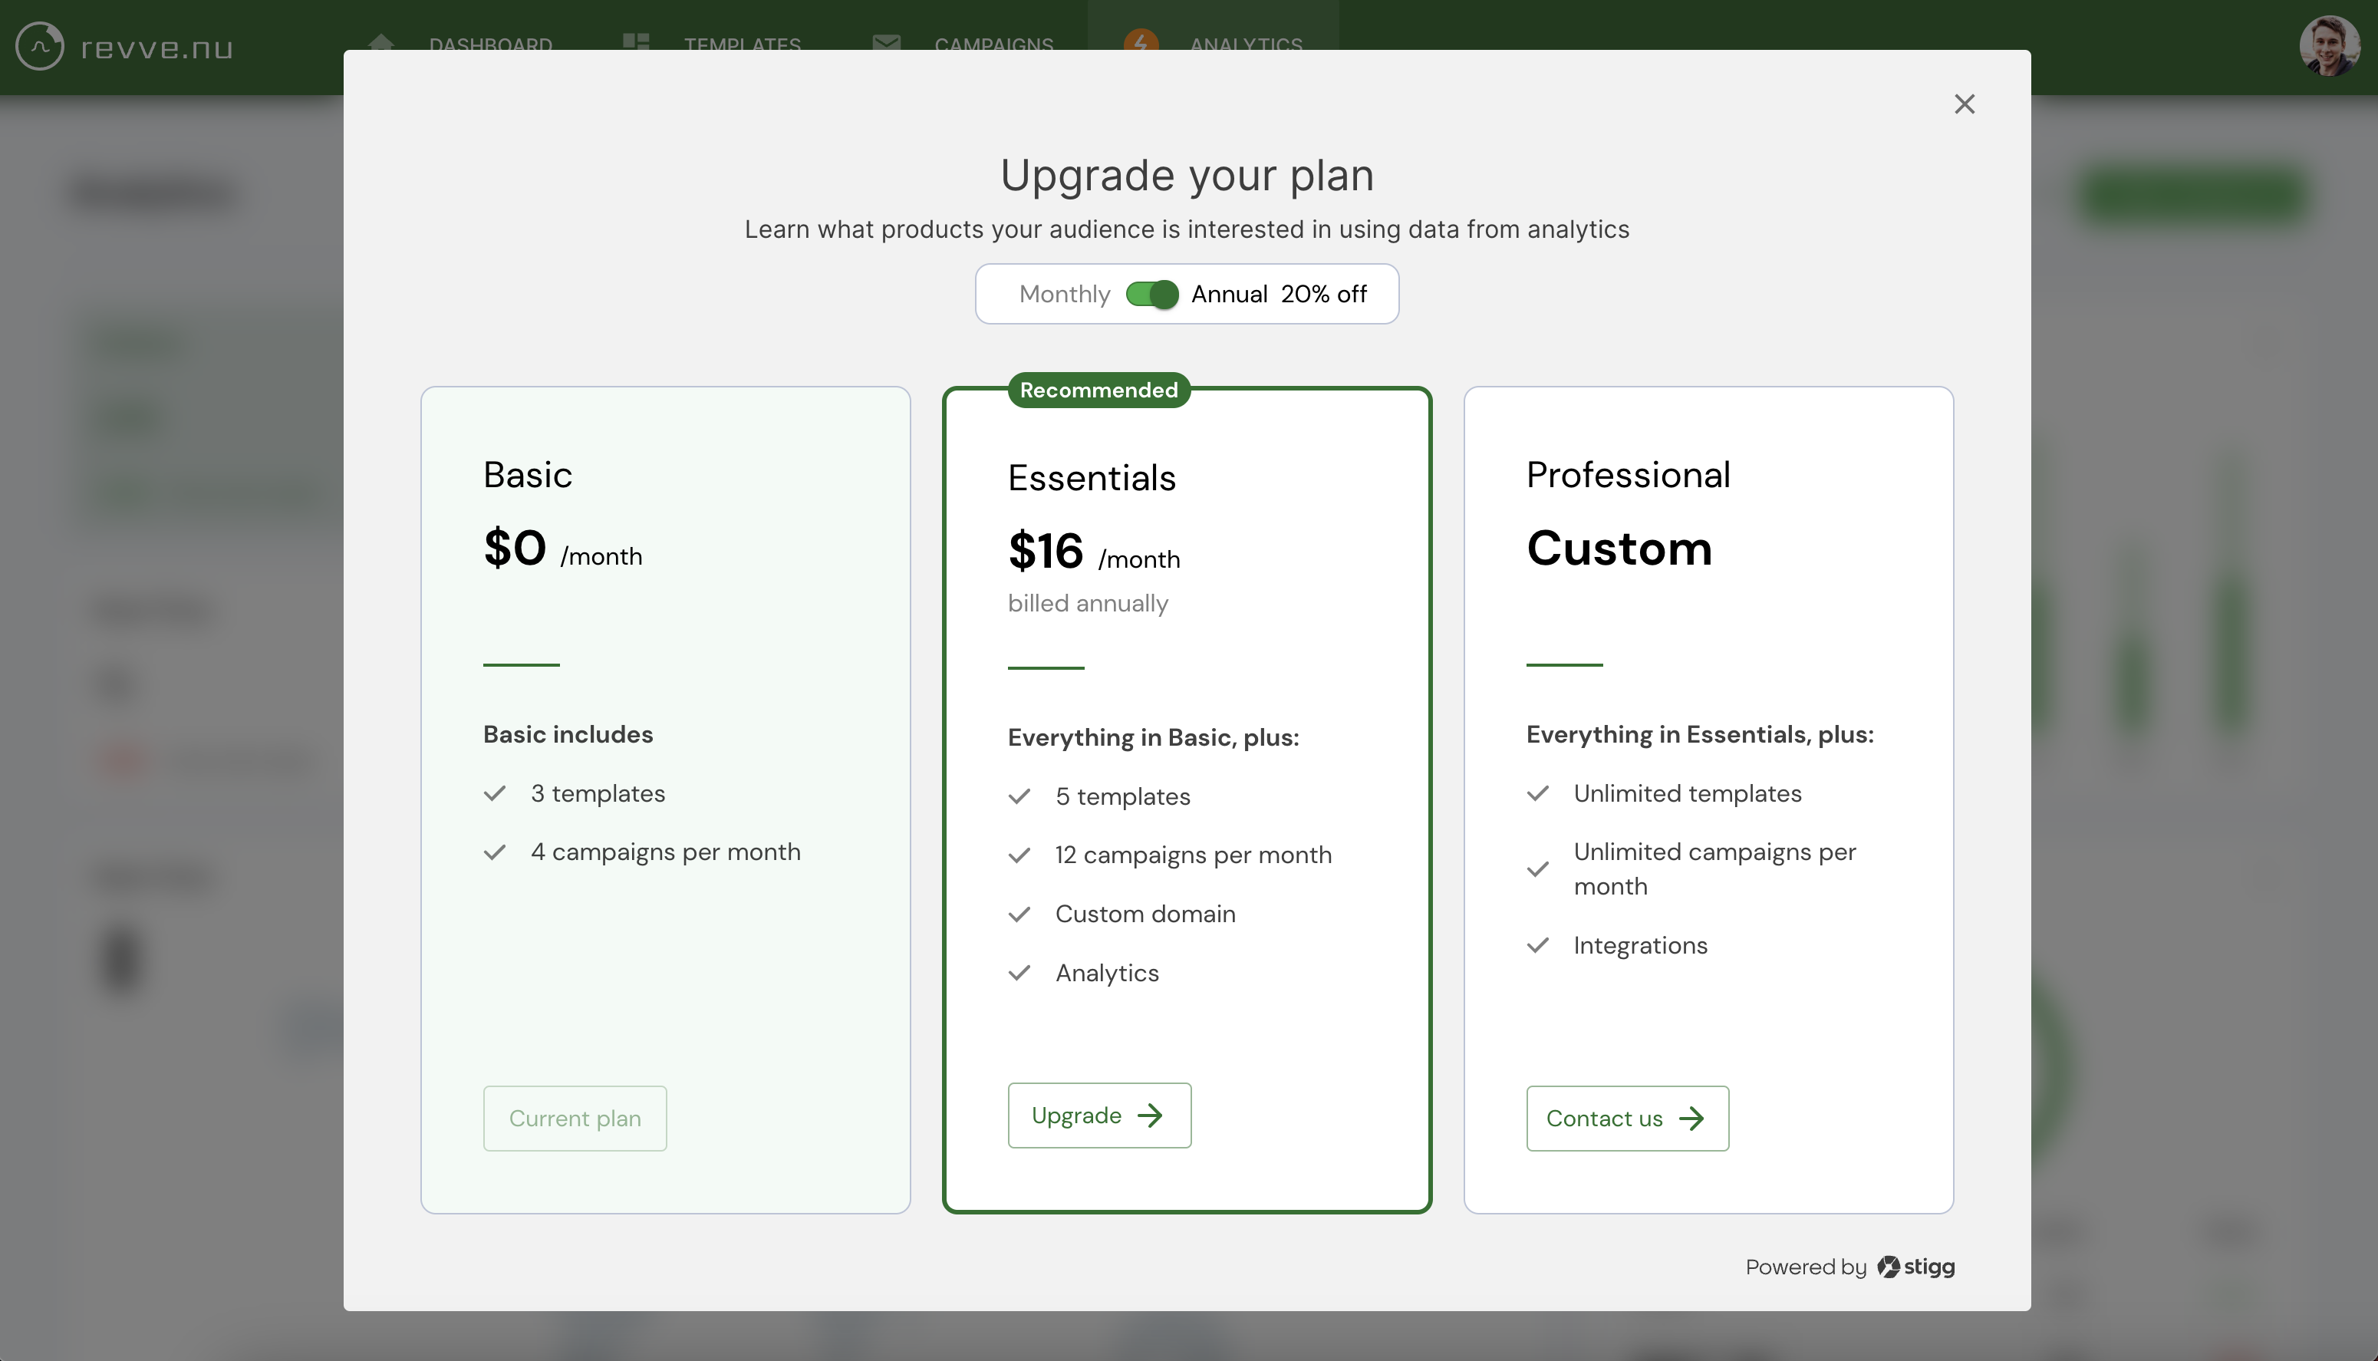Screen dimensions: 2378x1361
Task: Click the Recommended badge on Essentials
Action: click(x=1098, y=390)
